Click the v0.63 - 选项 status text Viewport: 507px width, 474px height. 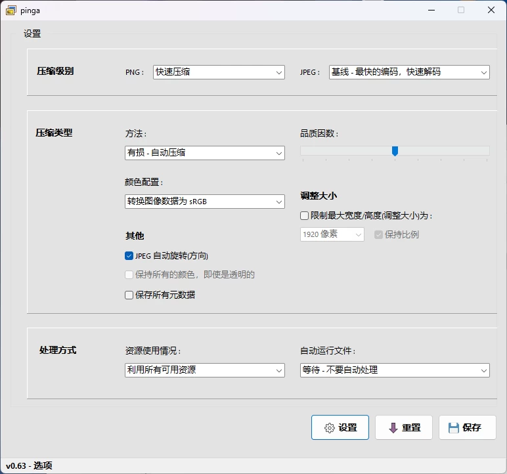29,465
